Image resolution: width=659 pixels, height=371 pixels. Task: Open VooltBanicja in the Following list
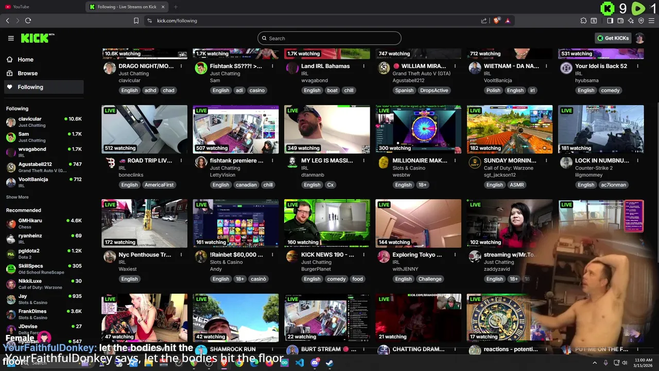[x=44, y=182]
